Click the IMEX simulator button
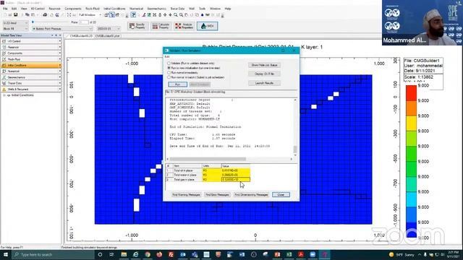The width and height of the screenshot is (463, 260). (x=208, y=26)
